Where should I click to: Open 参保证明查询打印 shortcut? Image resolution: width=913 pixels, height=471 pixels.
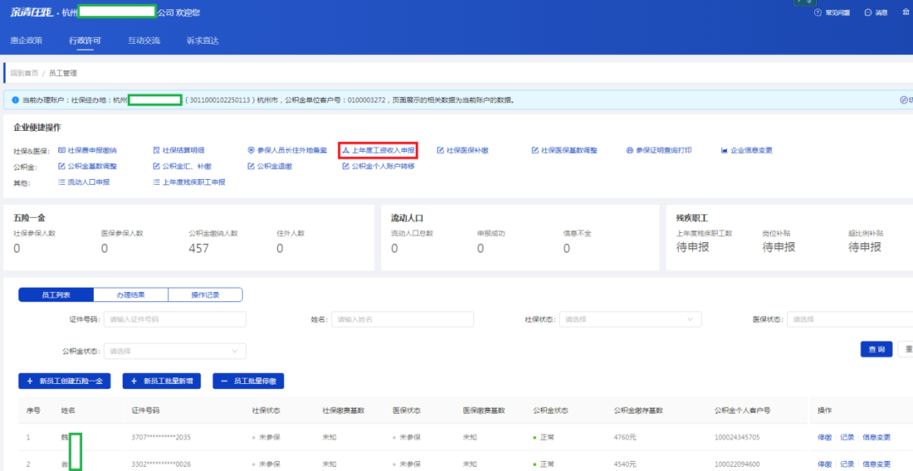(659, 150)
